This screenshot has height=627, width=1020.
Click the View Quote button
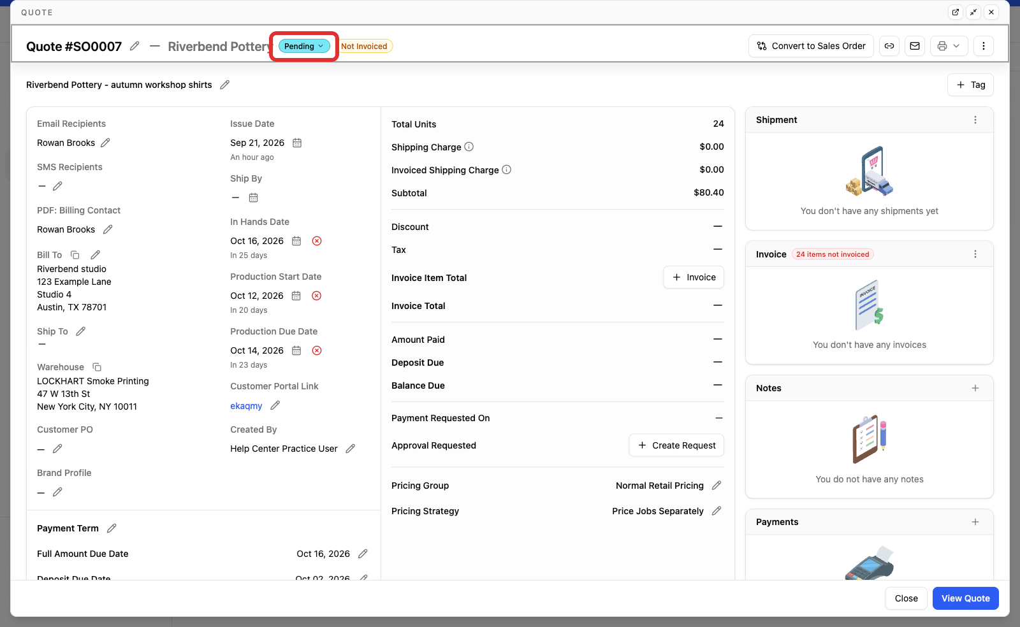pyautogui.click(x=965, y=598)
